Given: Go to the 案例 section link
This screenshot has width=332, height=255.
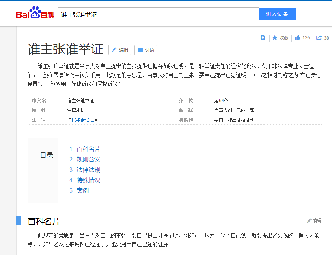Looking at the screenshot, I should coord(82,190).
